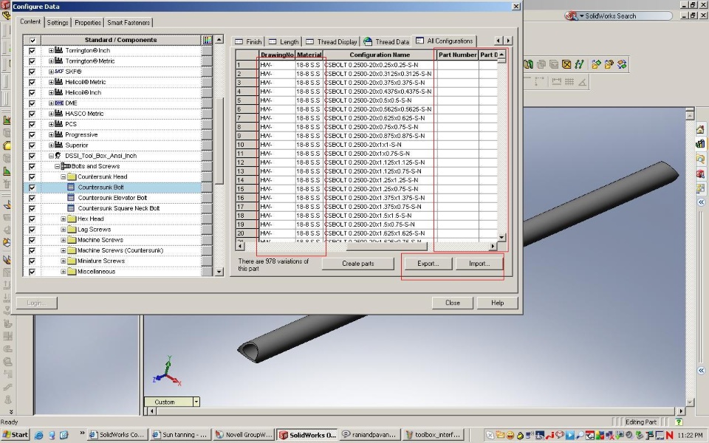Switch to the Smart Fasteners tab

[129, 23]
